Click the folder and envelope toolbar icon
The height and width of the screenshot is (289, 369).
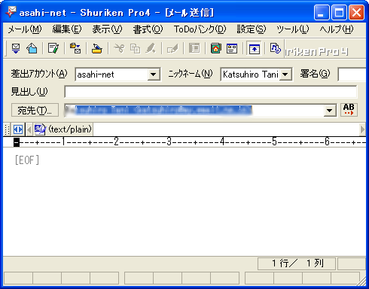[75, 48]
